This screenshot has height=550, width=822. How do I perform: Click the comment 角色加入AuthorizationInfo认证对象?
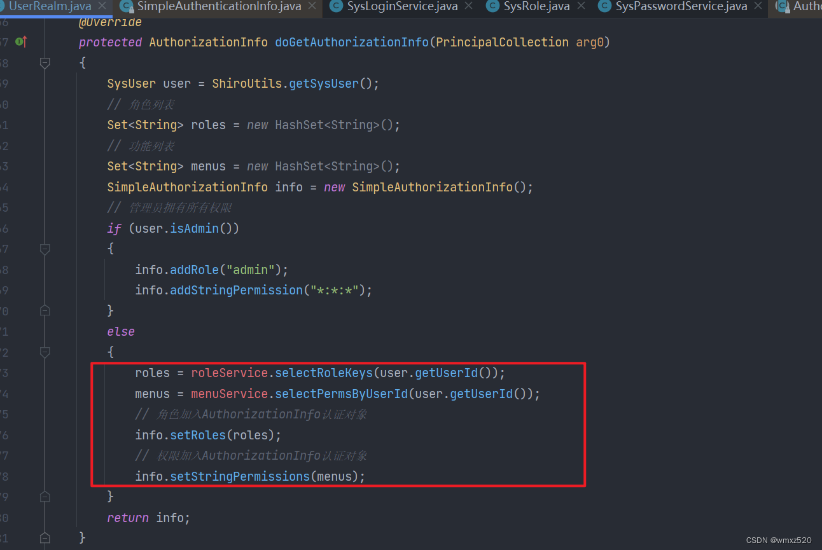[251, 415]
